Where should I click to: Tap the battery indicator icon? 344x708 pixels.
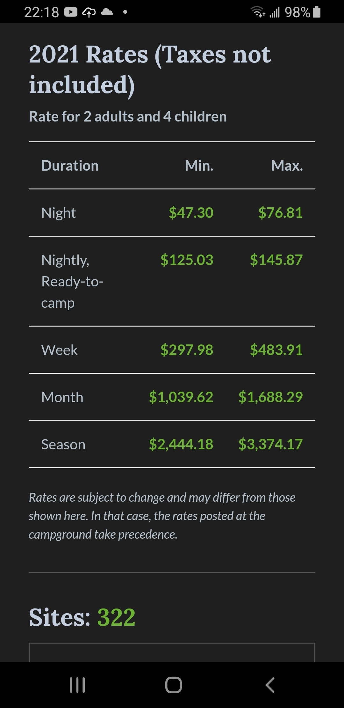(317, 12)
